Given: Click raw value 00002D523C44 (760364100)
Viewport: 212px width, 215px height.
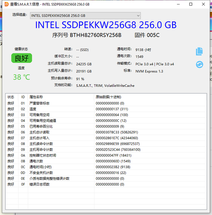Looking at the screenshot, I should click(x=118, y=149).
